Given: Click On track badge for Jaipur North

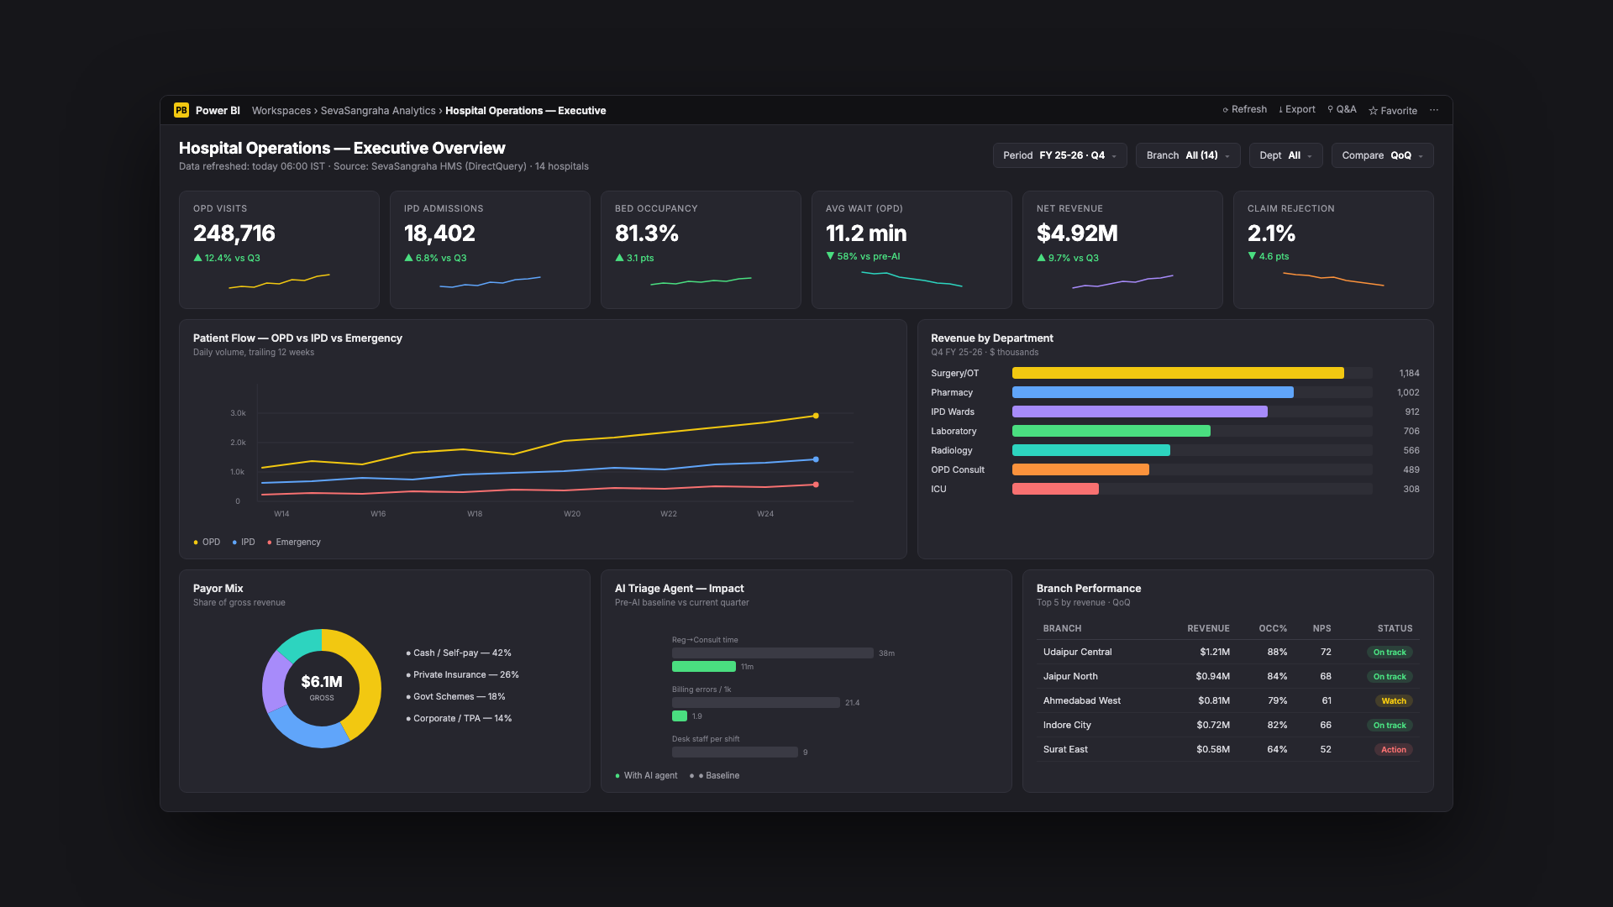Looking at the screenshot, I should tap(1390, 677).
